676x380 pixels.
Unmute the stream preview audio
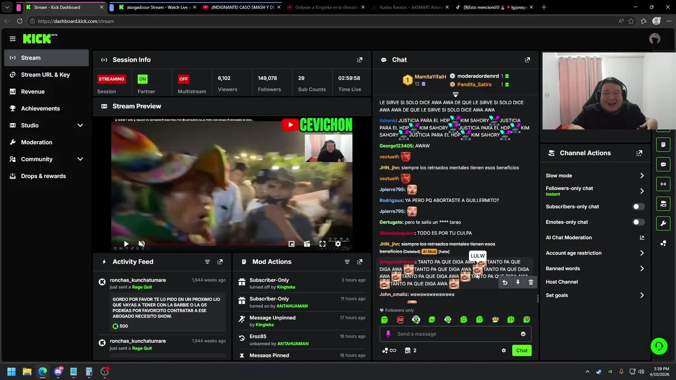click(142, 244)
